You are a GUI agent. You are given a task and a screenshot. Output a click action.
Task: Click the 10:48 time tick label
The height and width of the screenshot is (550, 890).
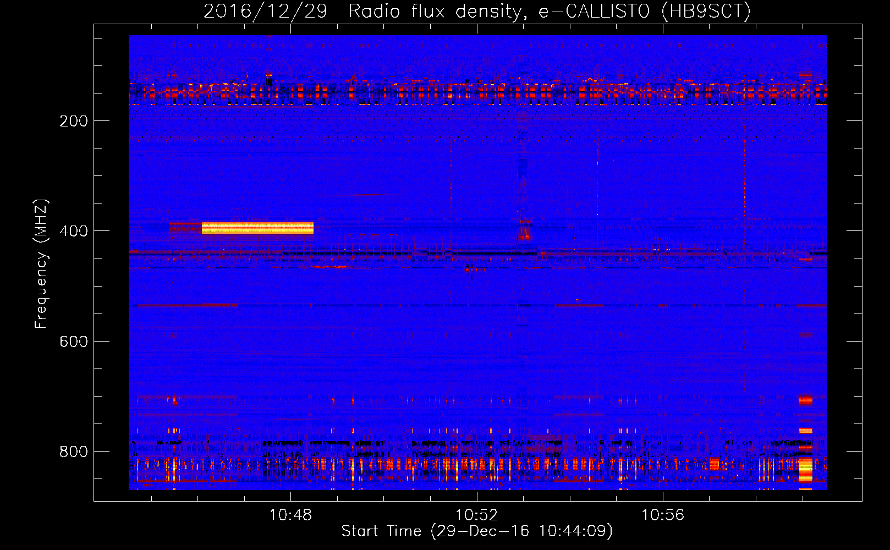point(290,515)
